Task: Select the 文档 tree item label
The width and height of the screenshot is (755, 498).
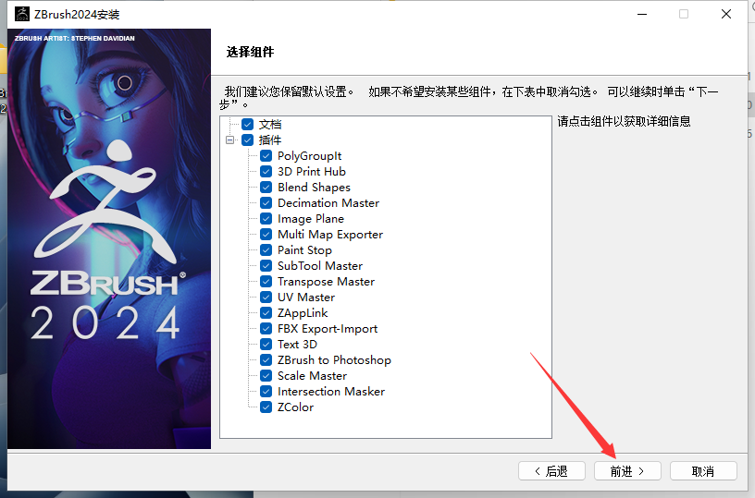Action: tap(270, 125)
